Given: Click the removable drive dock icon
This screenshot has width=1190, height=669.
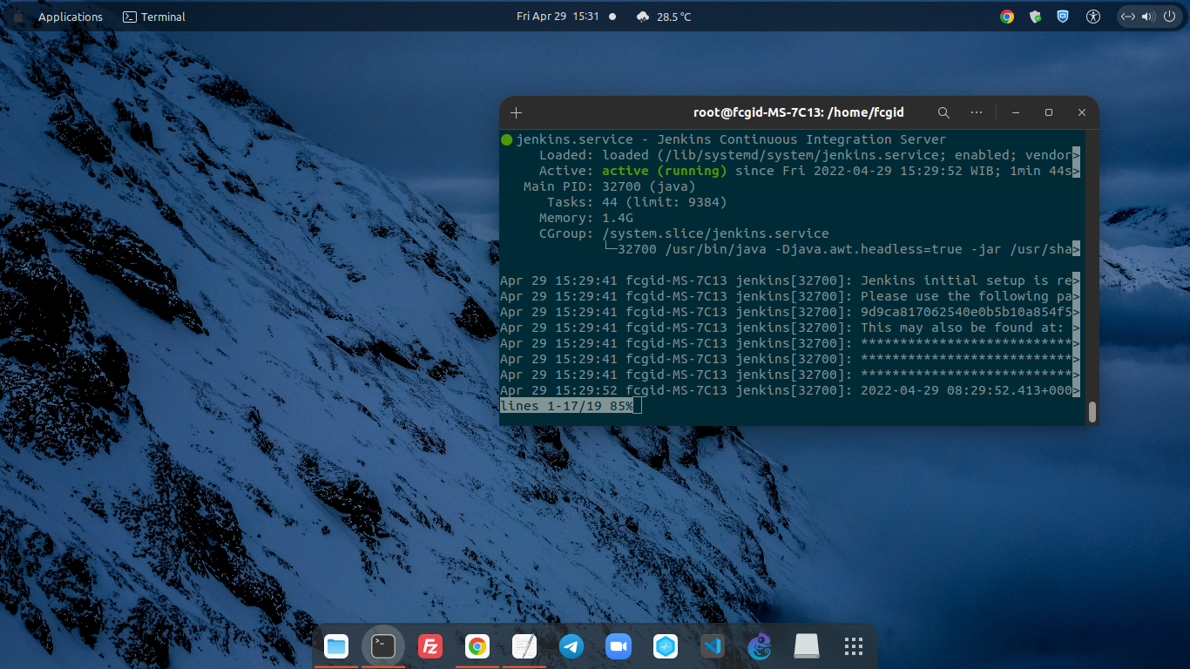Looking at the screenshot, I should click(807, 646).
